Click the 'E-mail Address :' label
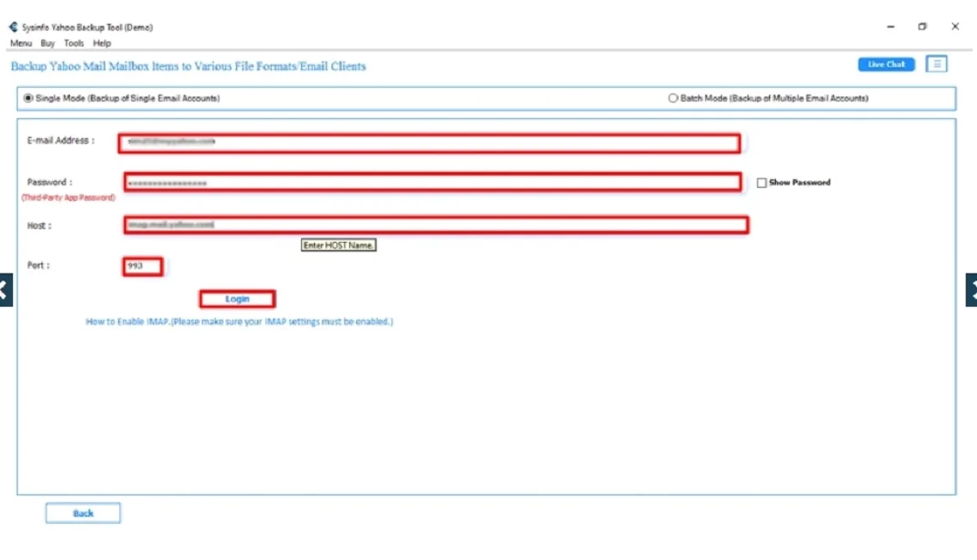This screenshot has height=560, width=977. [61, 140]
